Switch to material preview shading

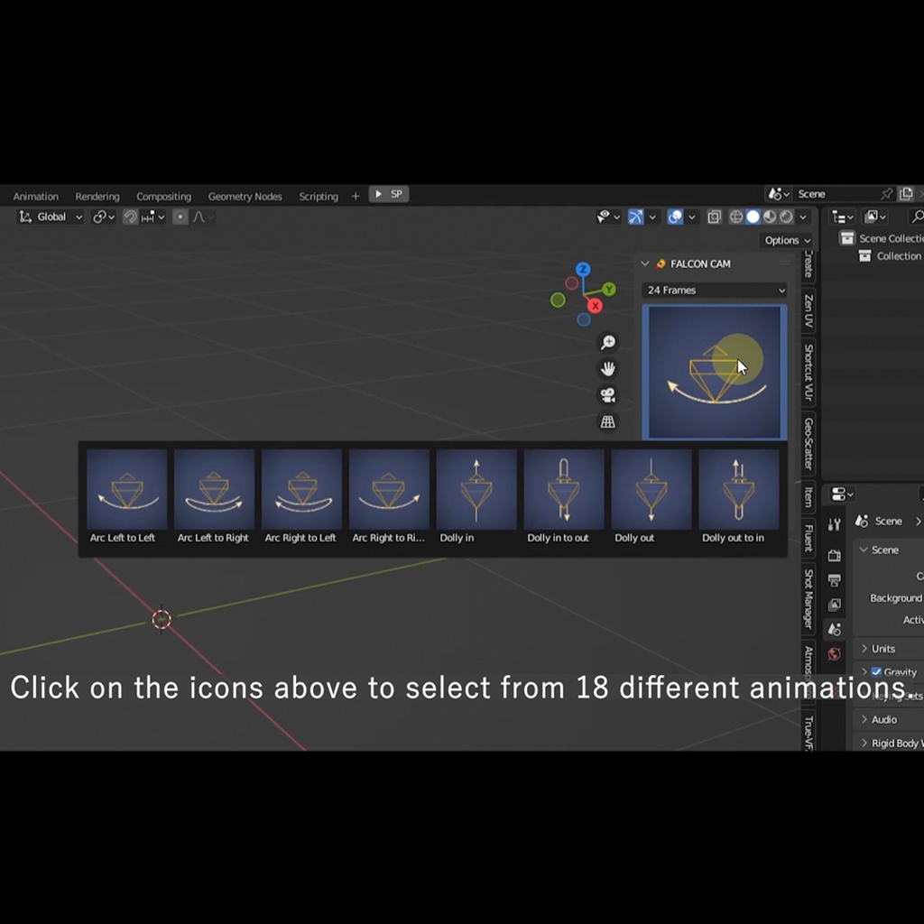(769, 217)
